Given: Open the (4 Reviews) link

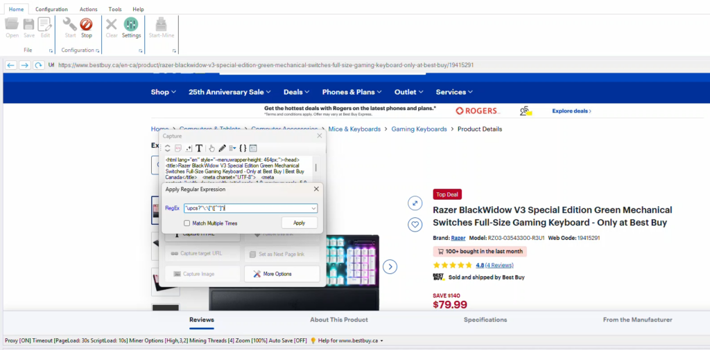Looking at the screenshot, I should tap(500, 265).
